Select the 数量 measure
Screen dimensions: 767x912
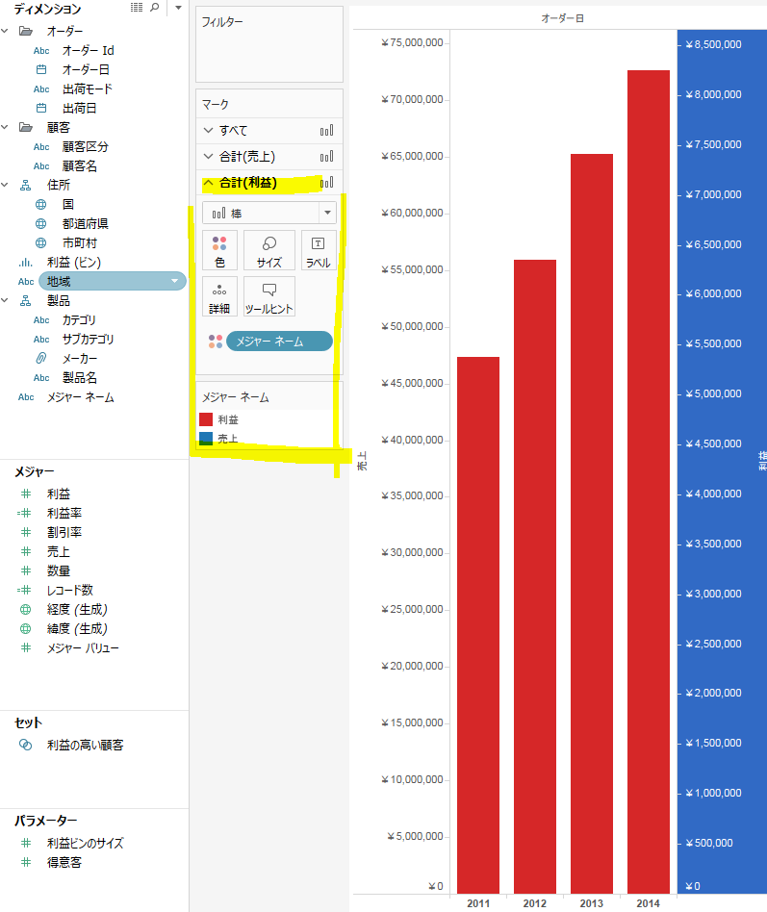coord(58,570)
